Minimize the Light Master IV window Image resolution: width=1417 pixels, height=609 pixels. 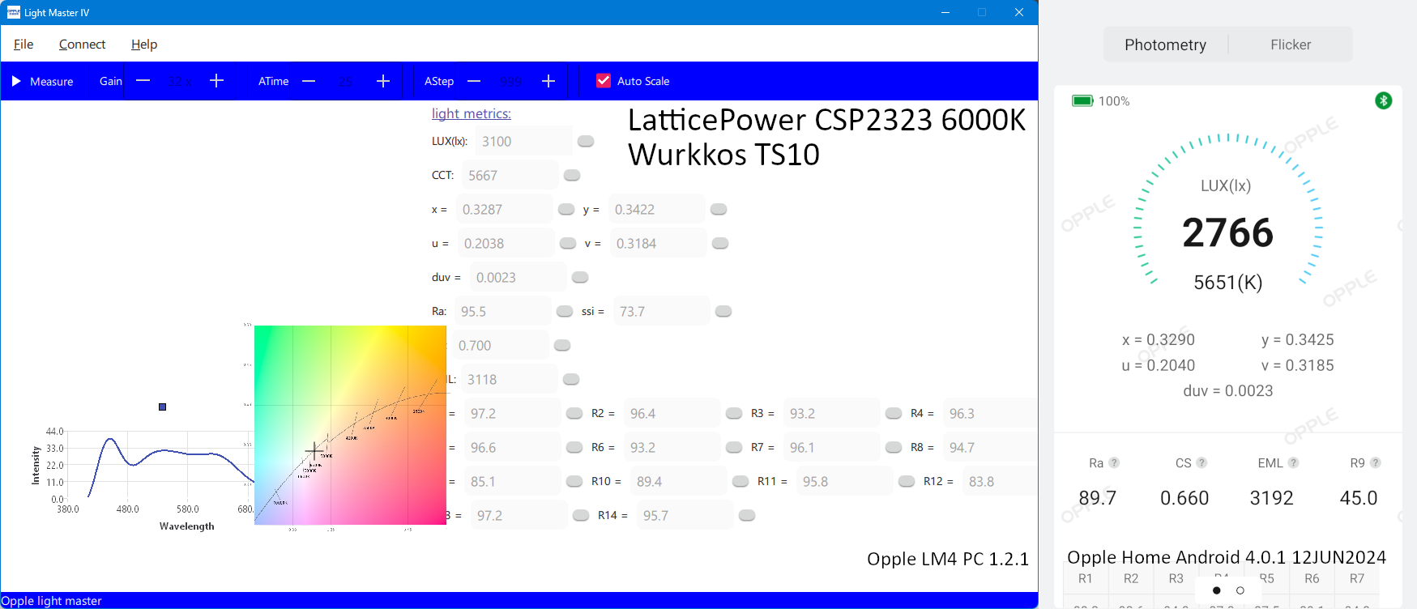coord(945,12)
